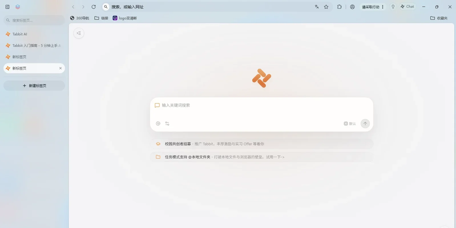
Task: Open the 任务模式支持 @本地文件夹 announcement
Action: click(261, 157)
